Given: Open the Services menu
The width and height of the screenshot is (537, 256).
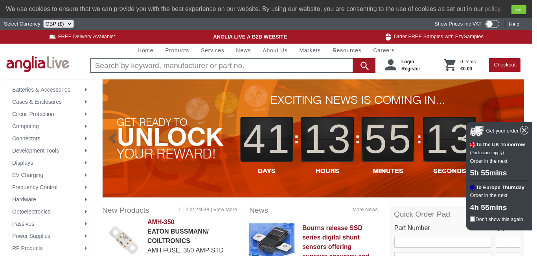Looking at the screenshot, I should 212,50.
